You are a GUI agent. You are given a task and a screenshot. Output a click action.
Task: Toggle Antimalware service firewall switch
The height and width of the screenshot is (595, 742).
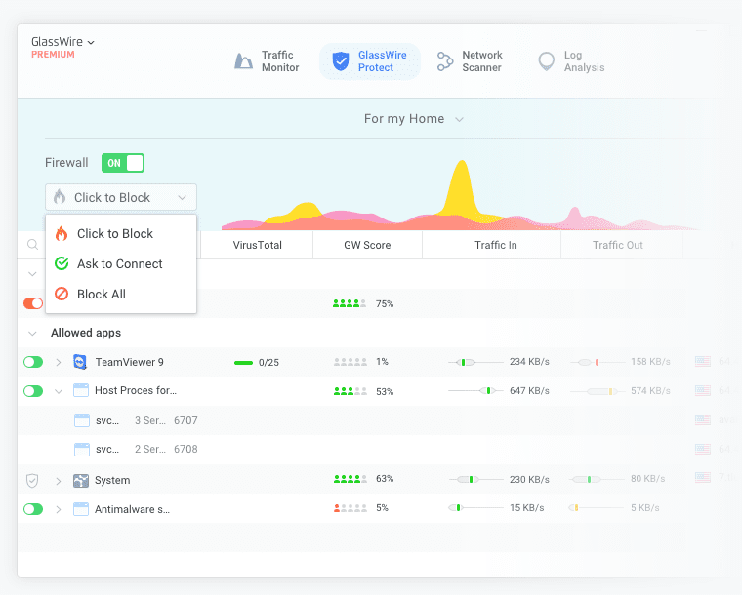click(33, 509)
